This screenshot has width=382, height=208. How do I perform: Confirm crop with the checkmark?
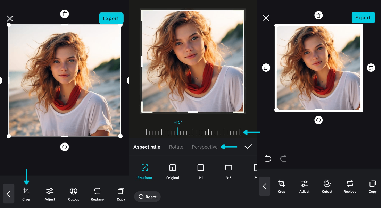click(x=248, y=147)
